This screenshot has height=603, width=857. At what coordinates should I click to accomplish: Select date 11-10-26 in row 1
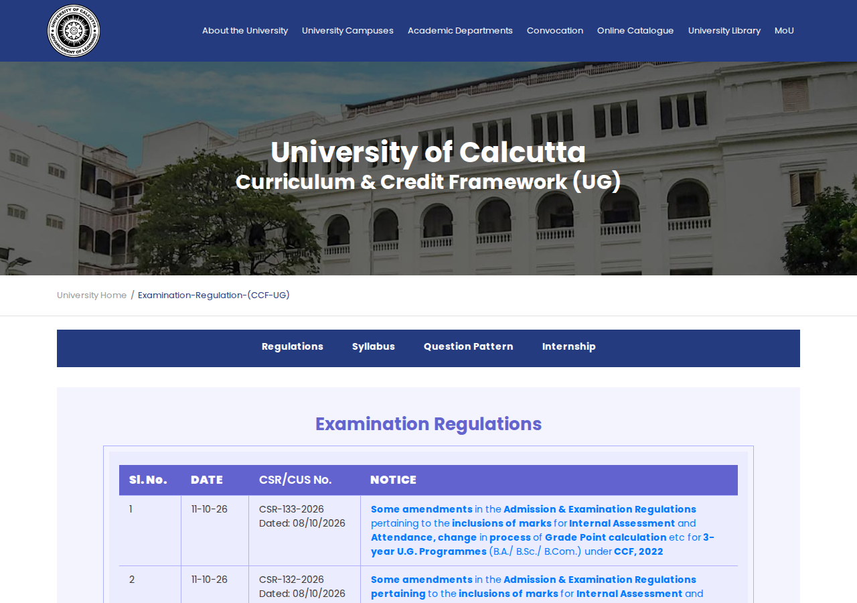coord(210,509)
